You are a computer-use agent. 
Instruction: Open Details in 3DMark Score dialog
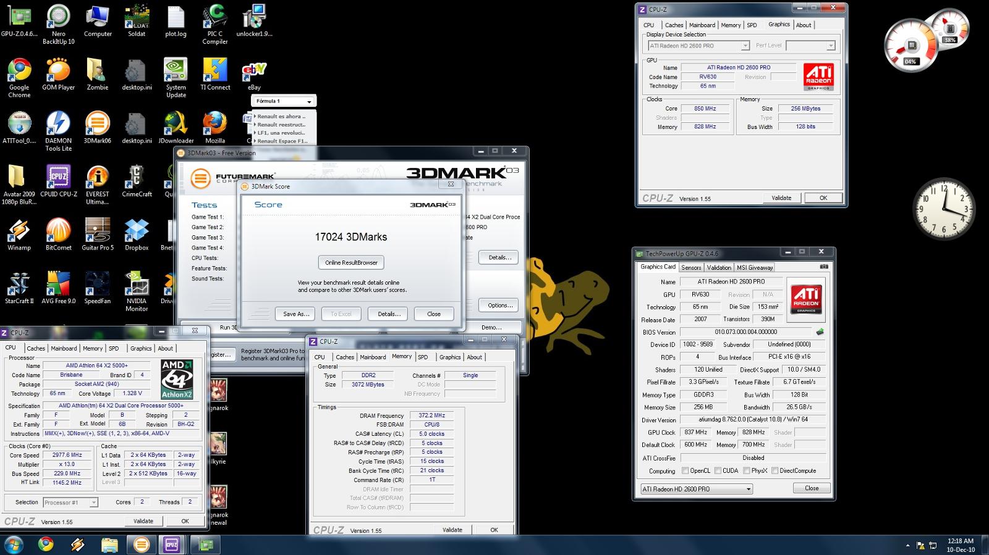[x=388, y=314]
